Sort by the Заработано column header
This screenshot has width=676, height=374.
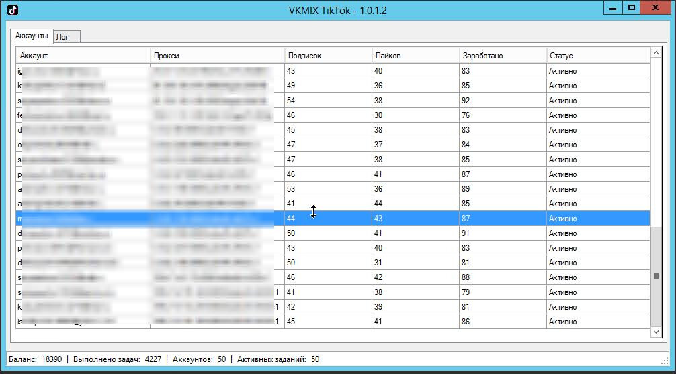[x=503, y=56]
